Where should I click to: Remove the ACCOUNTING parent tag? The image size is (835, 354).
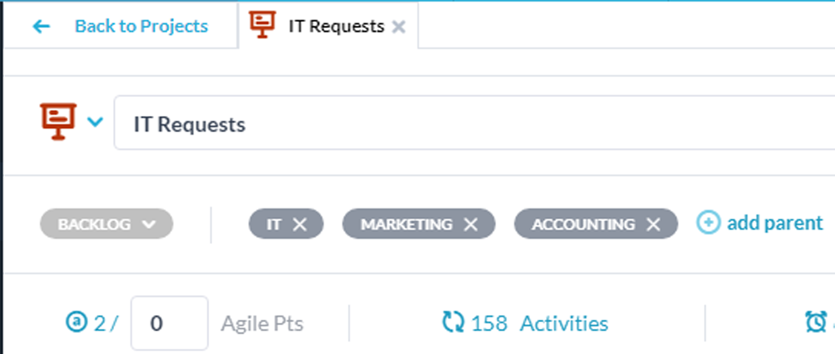tap(653, 224)
